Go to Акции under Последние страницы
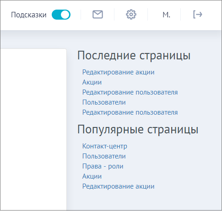This screenshot has height=211, width=222. 92,82
